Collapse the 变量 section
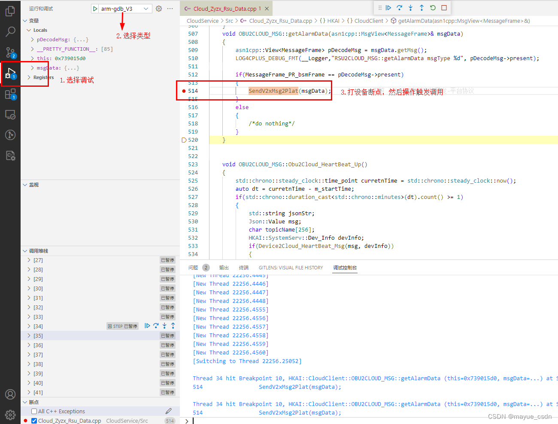This screenshot has height=424, width=558. (x=25, y=21)
